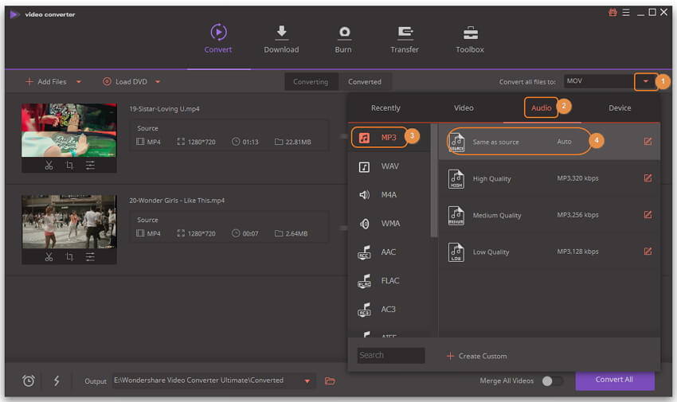Open the hamburger menu in title bar
Screen dimensions: 677x402
point(626,13)
